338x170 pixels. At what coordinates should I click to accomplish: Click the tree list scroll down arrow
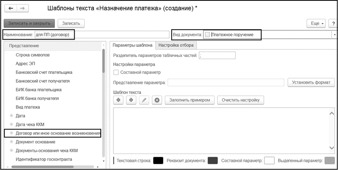104,161
